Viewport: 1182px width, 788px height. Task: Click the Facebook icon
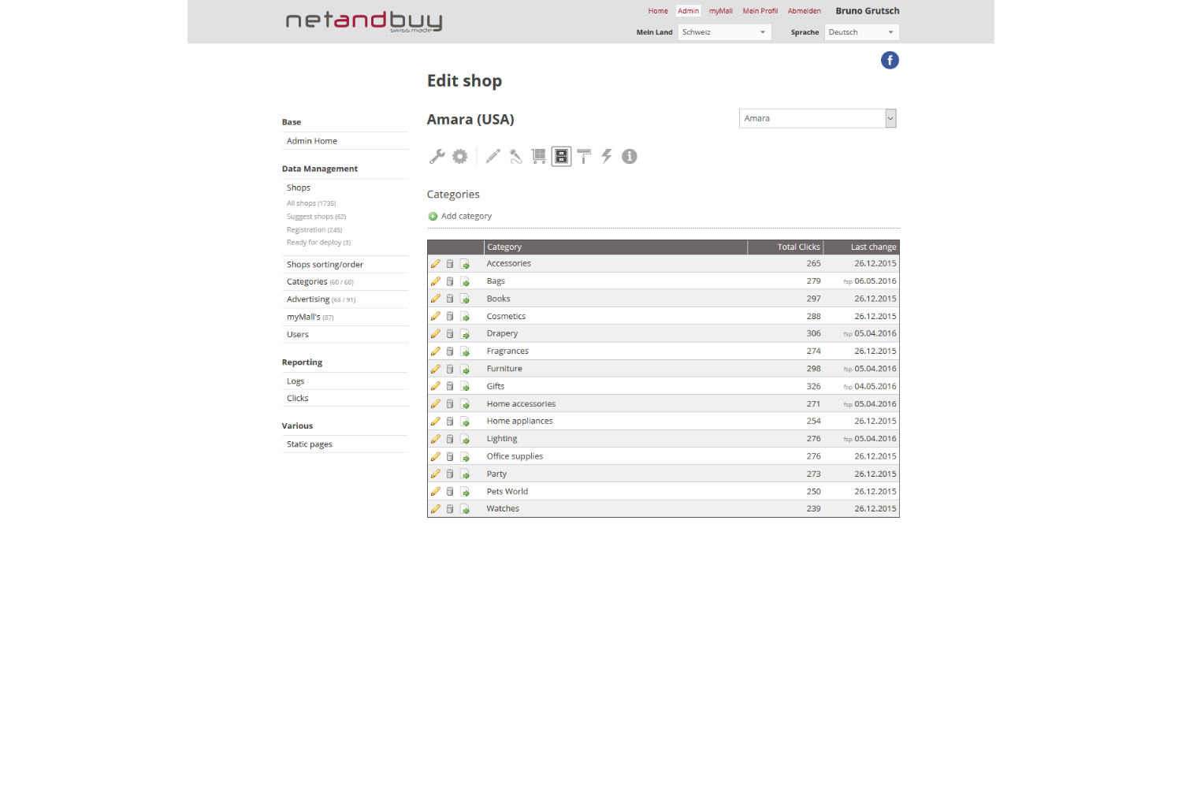[x=890, y=61]
